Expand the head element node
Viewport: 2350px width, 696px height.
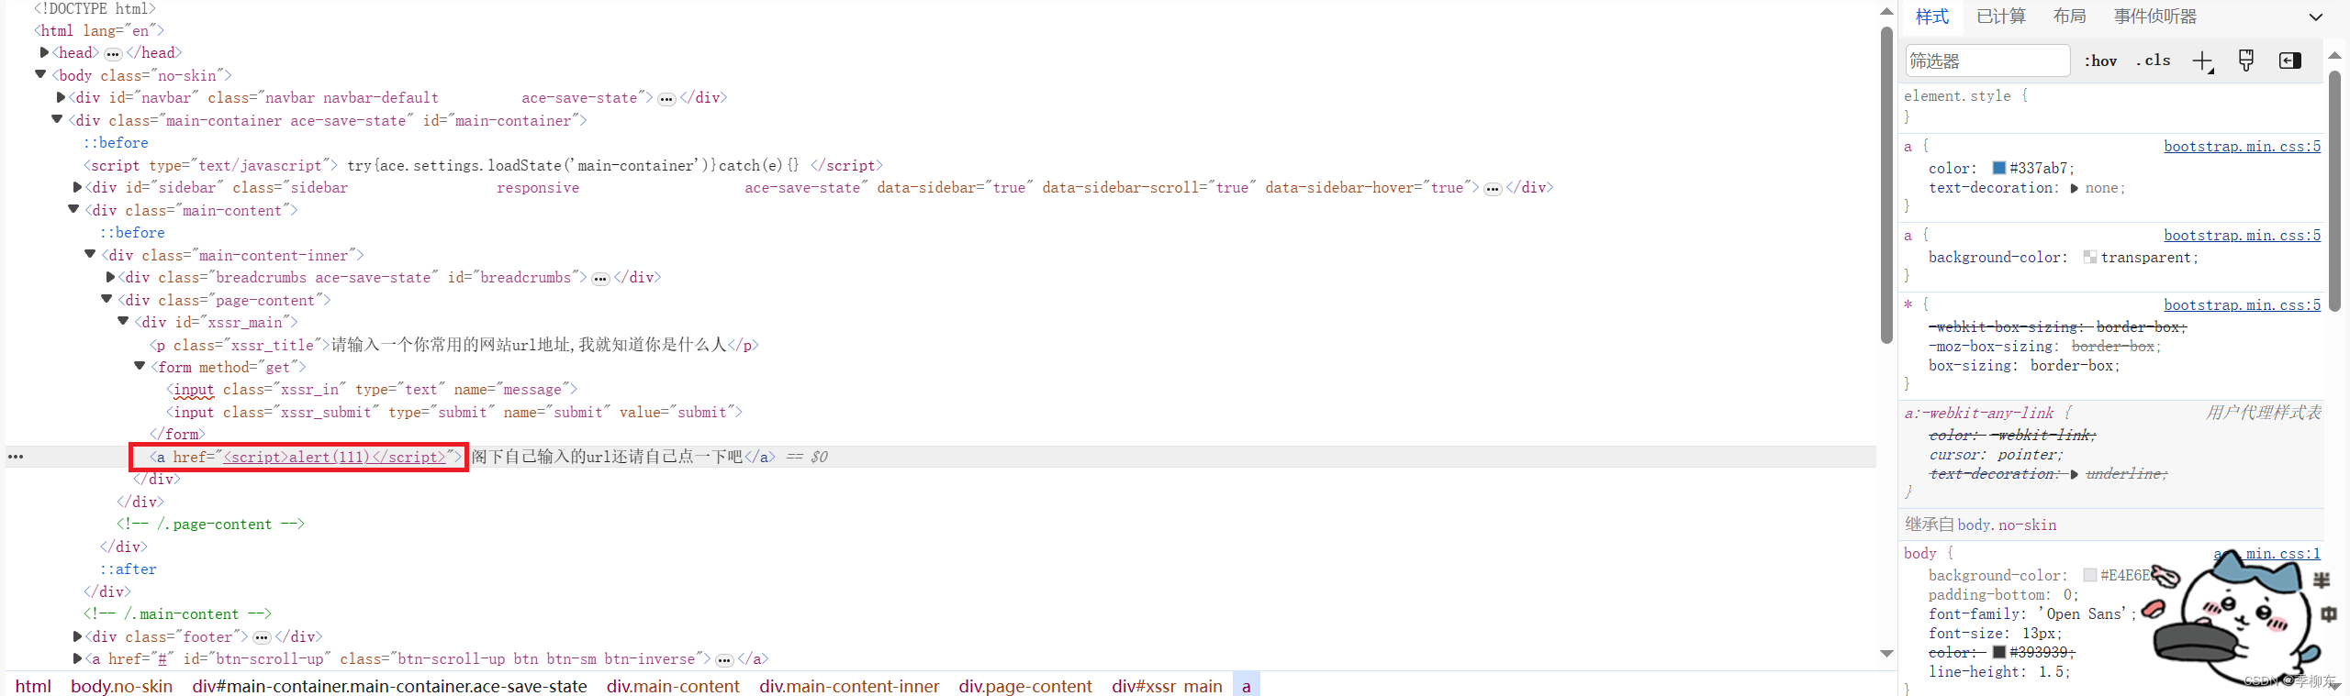tap(44, 52)
